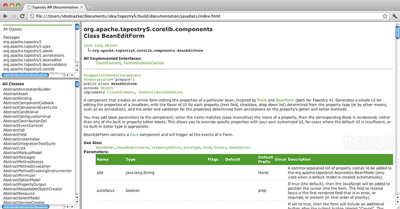Click the main content vertical scrollbar thumb

397,32
